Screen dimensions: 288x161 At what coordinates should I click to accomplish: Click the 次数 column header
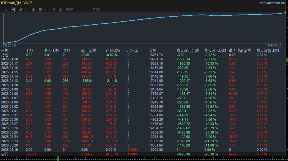click(x=66, y=51)
